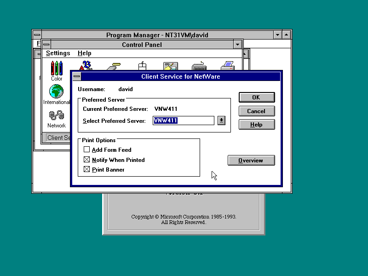Screen dimensions: 368x276
Task: Click inside the Select Preferred Server field
Action: tap(183, 121)
